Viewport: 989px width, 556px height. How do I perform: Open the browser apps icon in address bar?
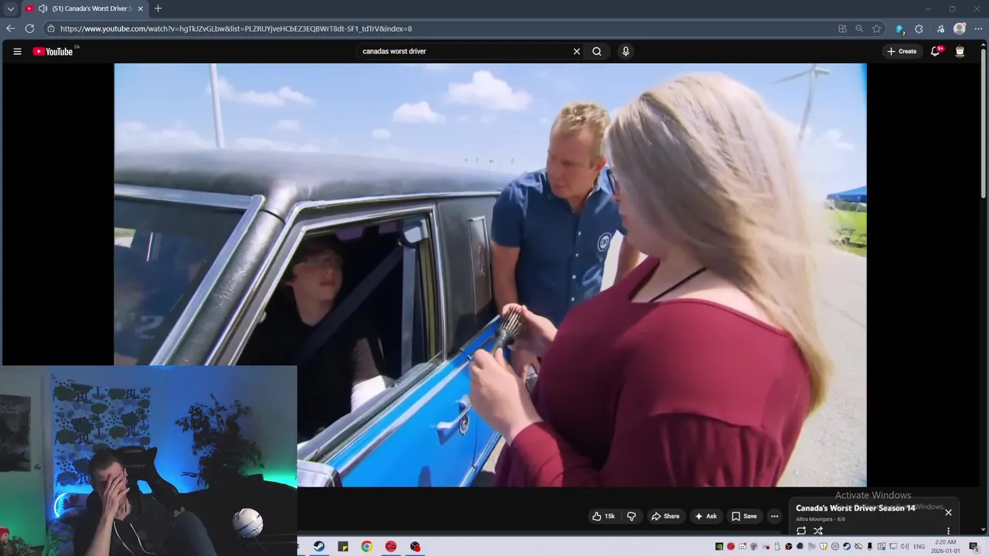coord(842,29)
